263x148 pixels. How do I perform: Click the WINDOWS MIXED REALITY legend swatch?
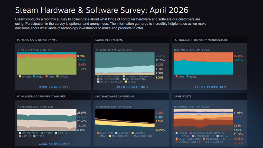(191, 133)
